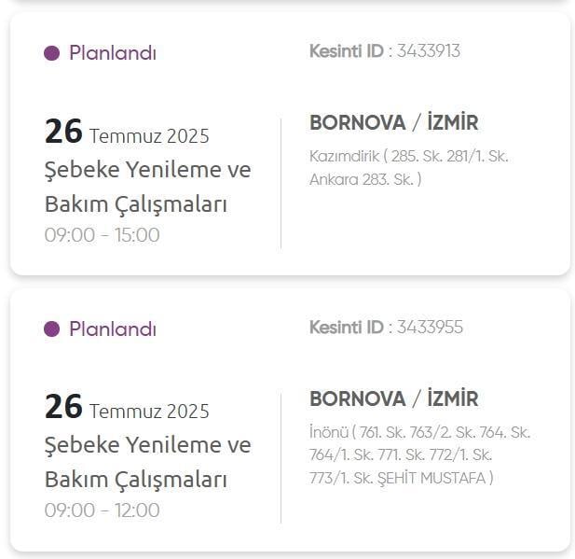Select the first Planlandı status label

[113, 53]
